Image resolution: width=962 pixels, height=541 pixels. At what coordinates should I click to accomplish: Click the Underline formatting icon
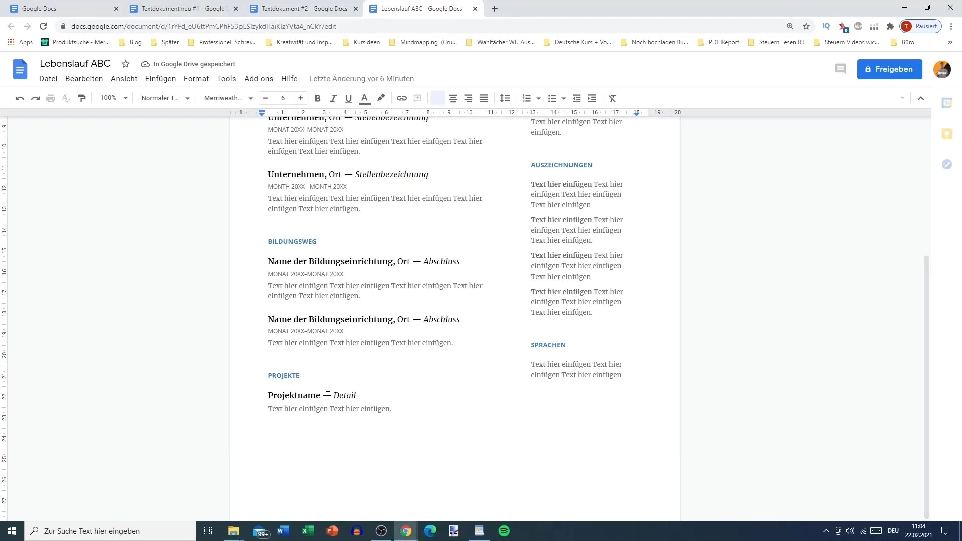point(348,98)
